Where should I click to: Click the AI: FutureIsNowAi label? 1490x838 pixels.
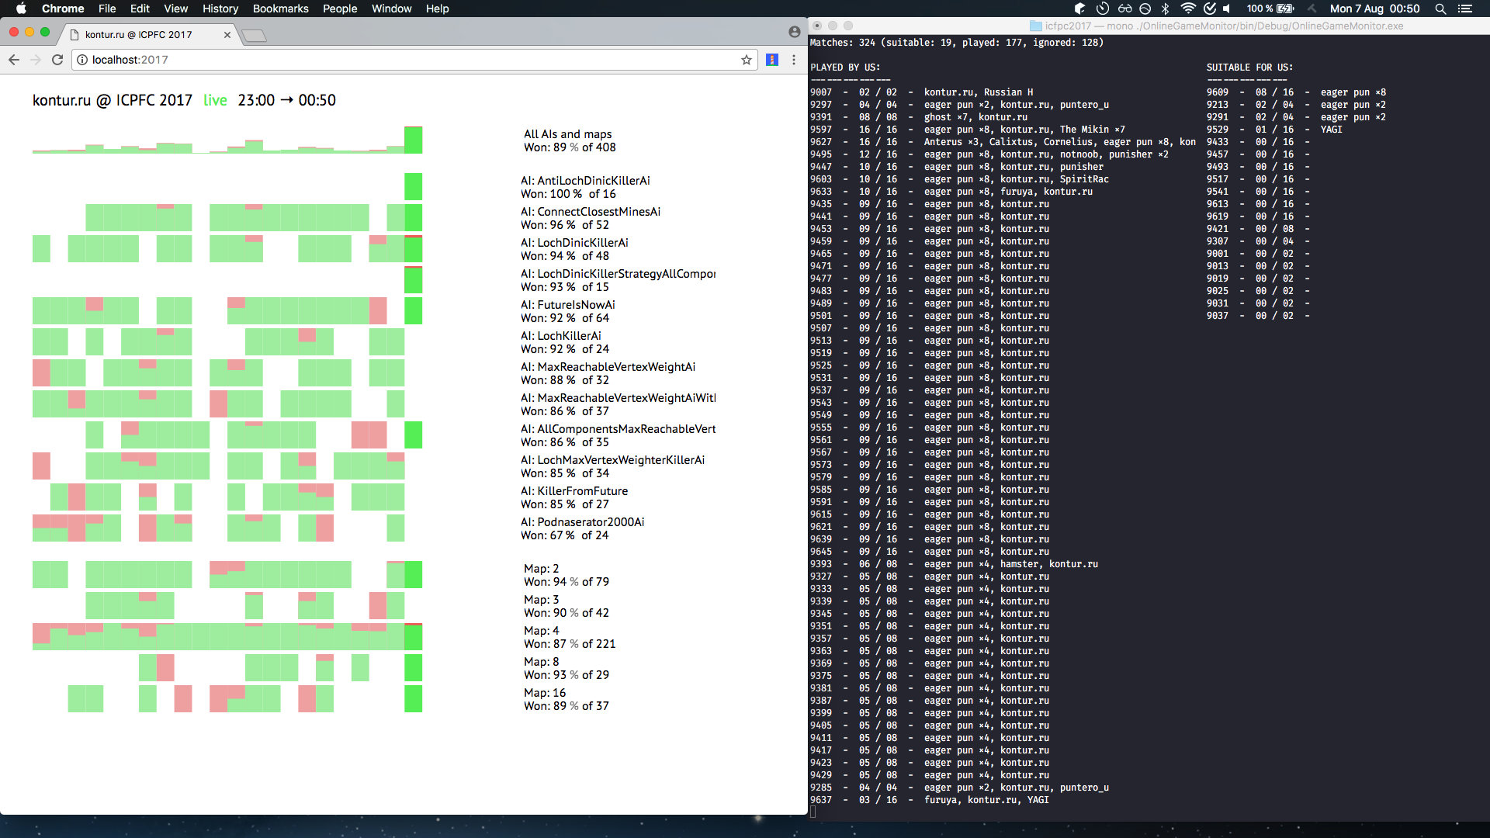coord(568,305)
